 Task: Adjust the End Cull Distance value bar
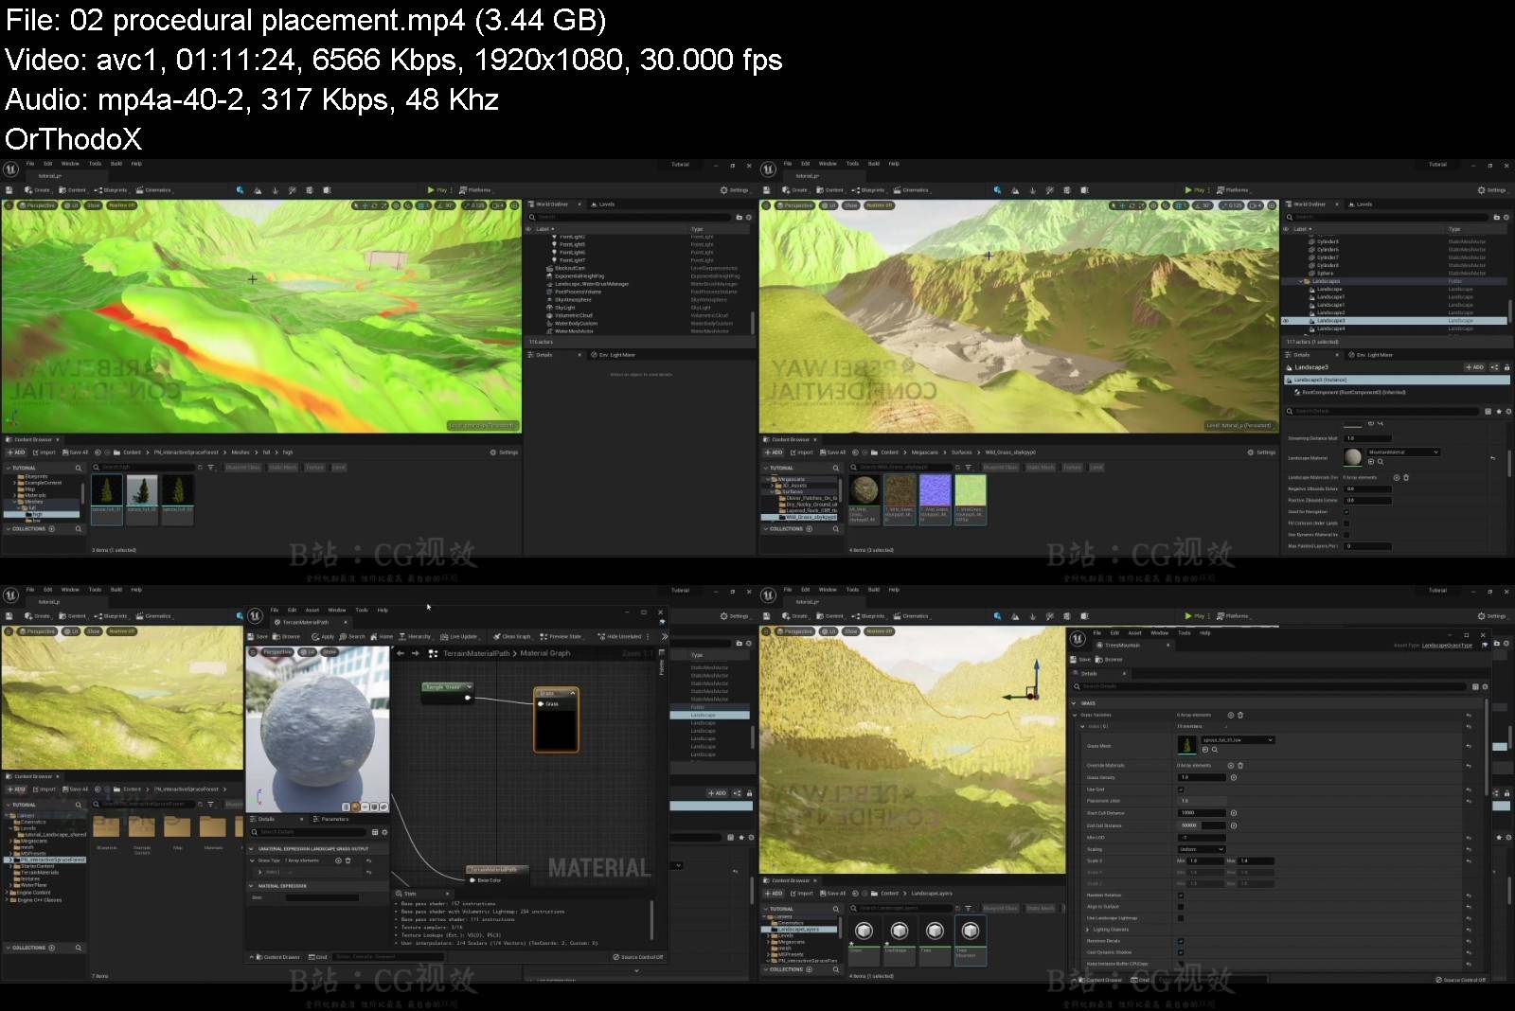click(1201, 825)
